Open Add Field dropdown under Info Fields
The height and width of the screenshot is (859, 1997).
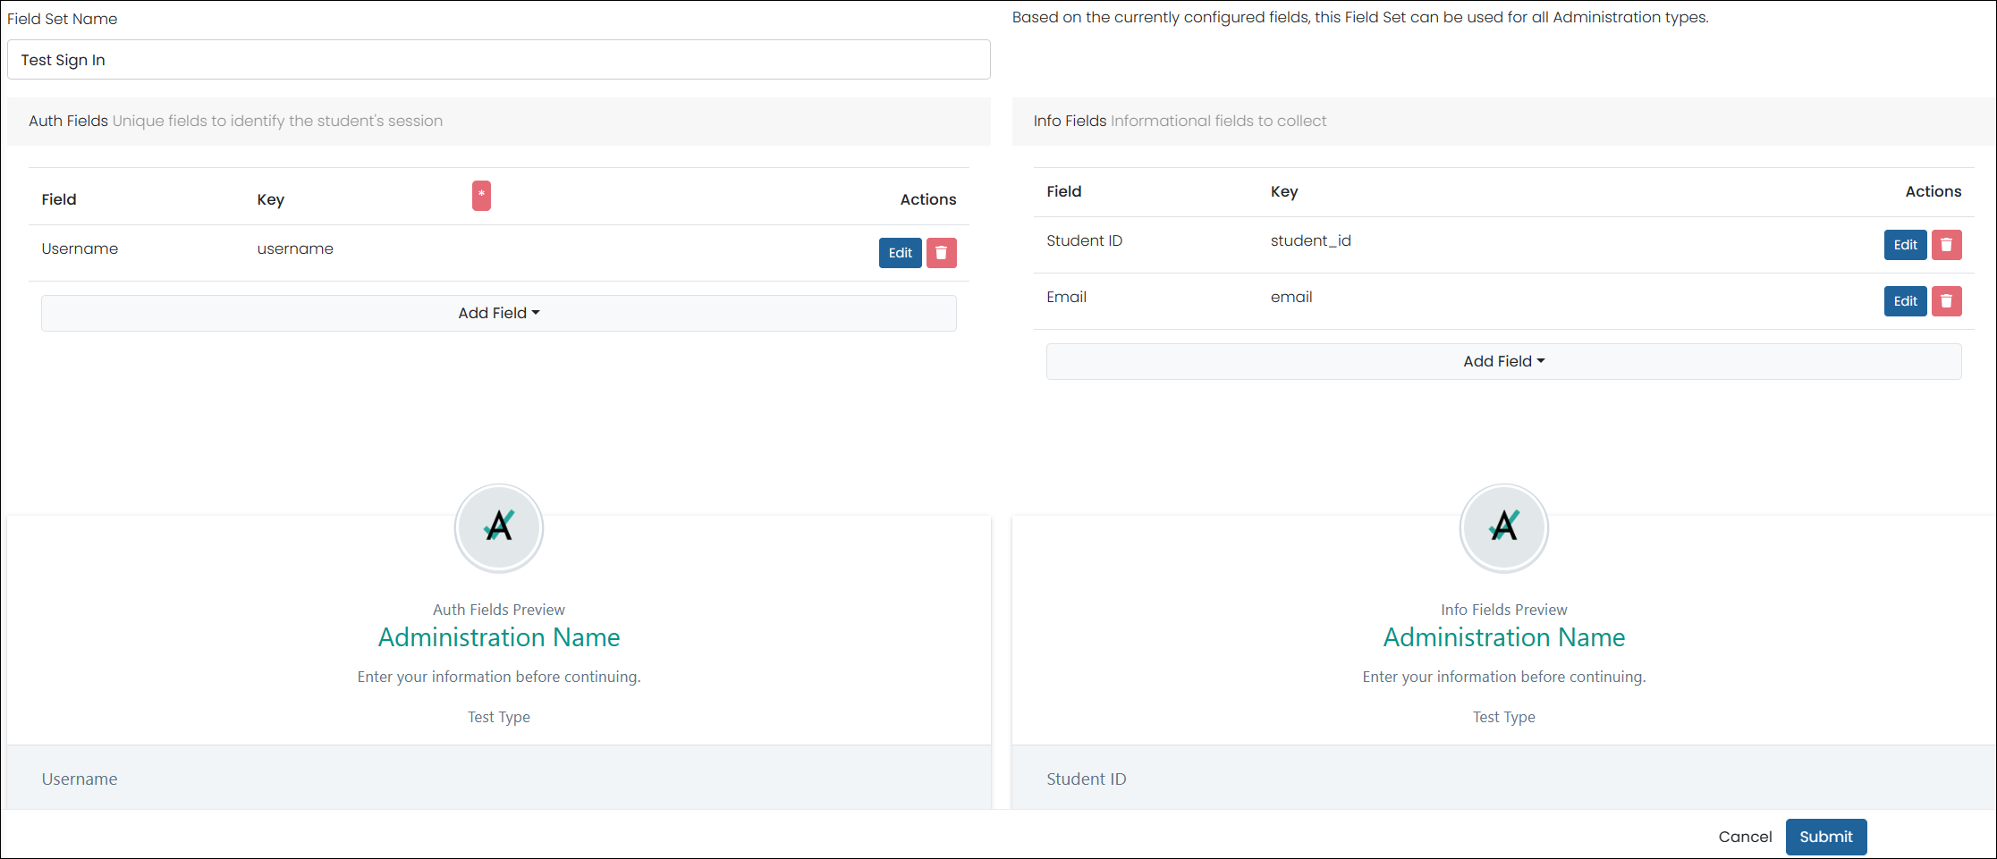pyautogui.click(x=1504, y=361)
